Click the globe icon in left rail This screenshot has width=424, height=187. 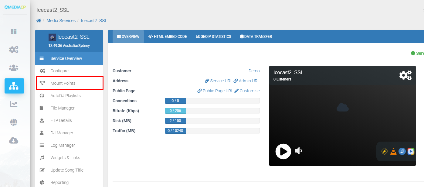tap(14, 122)
